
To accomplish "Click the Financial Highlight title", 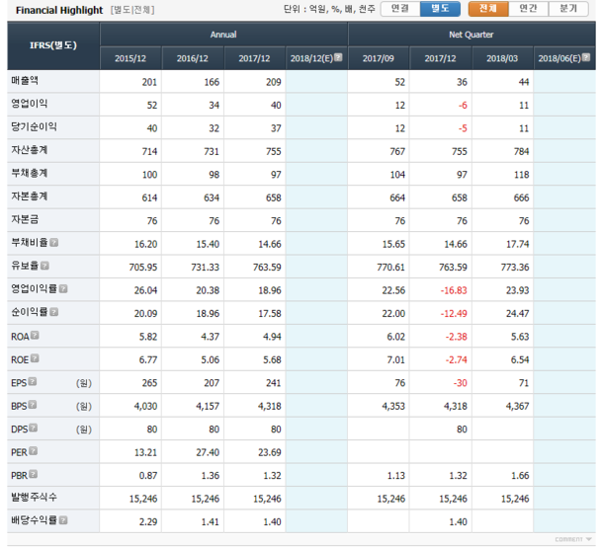I will [59, 10].
